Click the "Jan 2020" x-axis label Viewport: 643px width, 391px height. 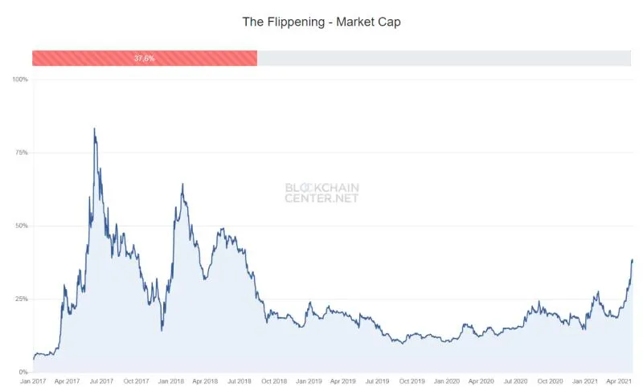point(447,381)
